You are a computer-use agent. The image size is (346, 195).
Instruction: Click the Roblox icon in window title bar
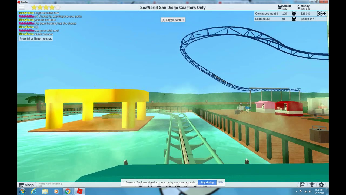(19, 2)
